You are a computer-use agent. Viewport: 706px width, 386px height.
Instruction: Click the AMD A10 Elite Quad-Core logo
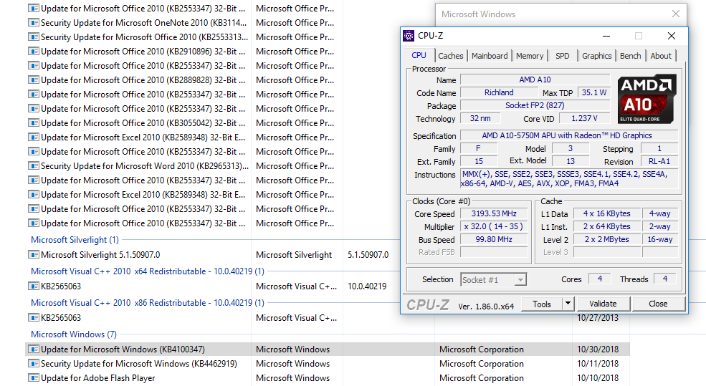click(x=647, y=99)
